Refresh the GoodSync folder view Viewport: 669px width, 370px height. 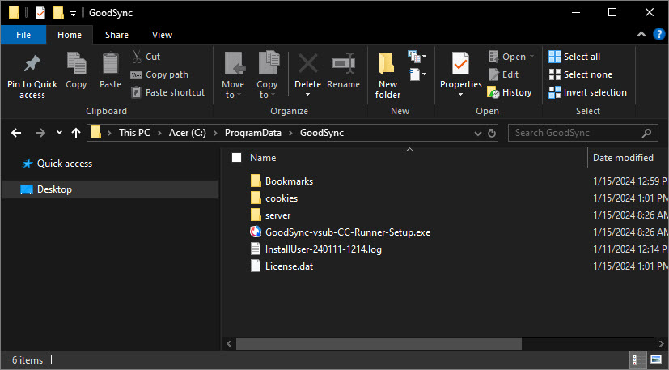[x=492, y=133]
